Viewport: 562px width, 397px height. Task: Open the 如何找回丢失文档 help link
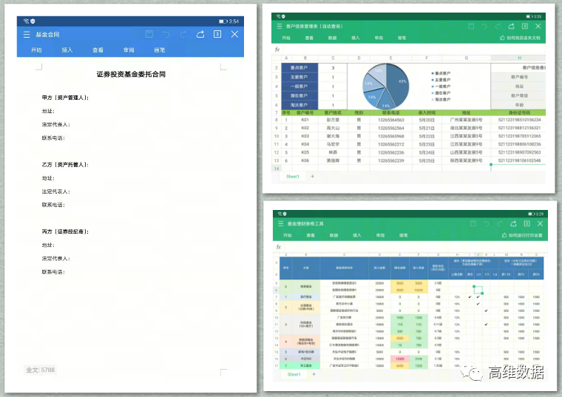coord(523,37)
